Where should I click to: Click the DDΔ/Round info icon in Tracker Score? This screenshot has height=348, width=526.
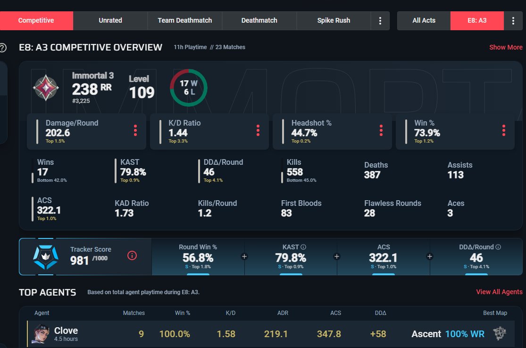tap(498, 247)
